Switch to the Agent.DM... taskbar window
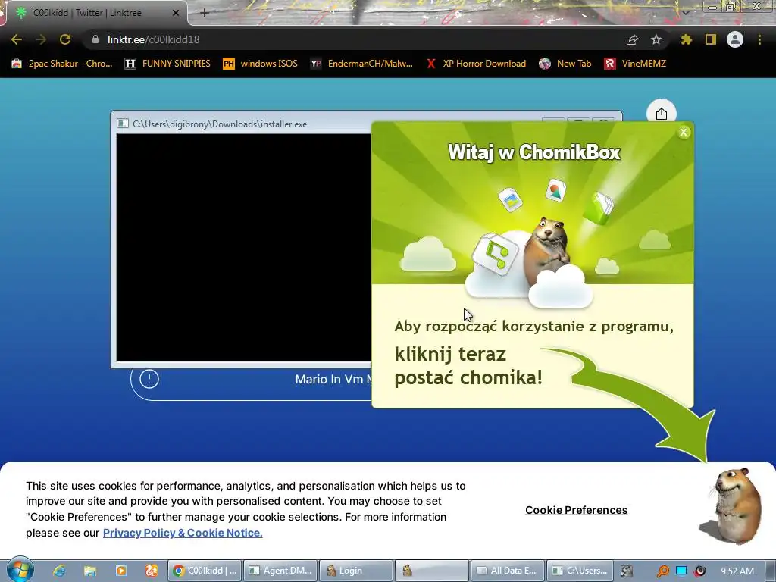The image size is (776, 582). pos(280,571)
